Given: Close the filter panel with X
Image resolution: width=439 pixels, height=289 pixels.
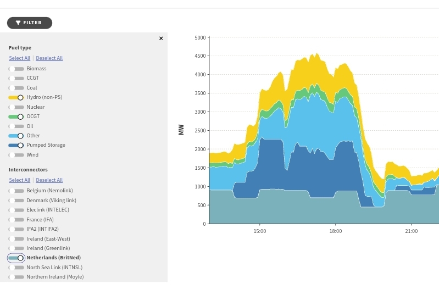Looking at the screenshot, I should 161,38.
